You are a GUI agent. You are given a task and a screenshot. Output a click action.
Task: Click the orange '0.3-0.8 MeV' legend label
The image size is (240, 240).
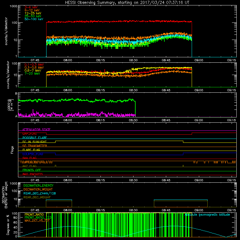[34, 67]
